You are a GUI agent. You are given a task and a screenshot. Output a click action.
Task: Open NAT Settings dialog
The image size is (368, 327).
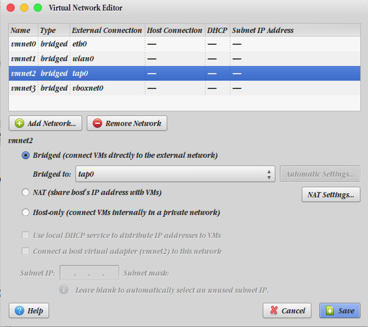point(330,195)
